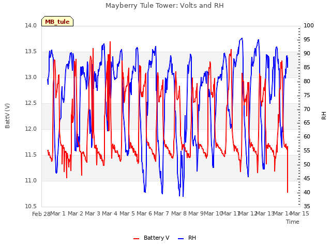Click the 10.5 left axis tick label
The height and width of the screenshot is (248, 331).
31,206
